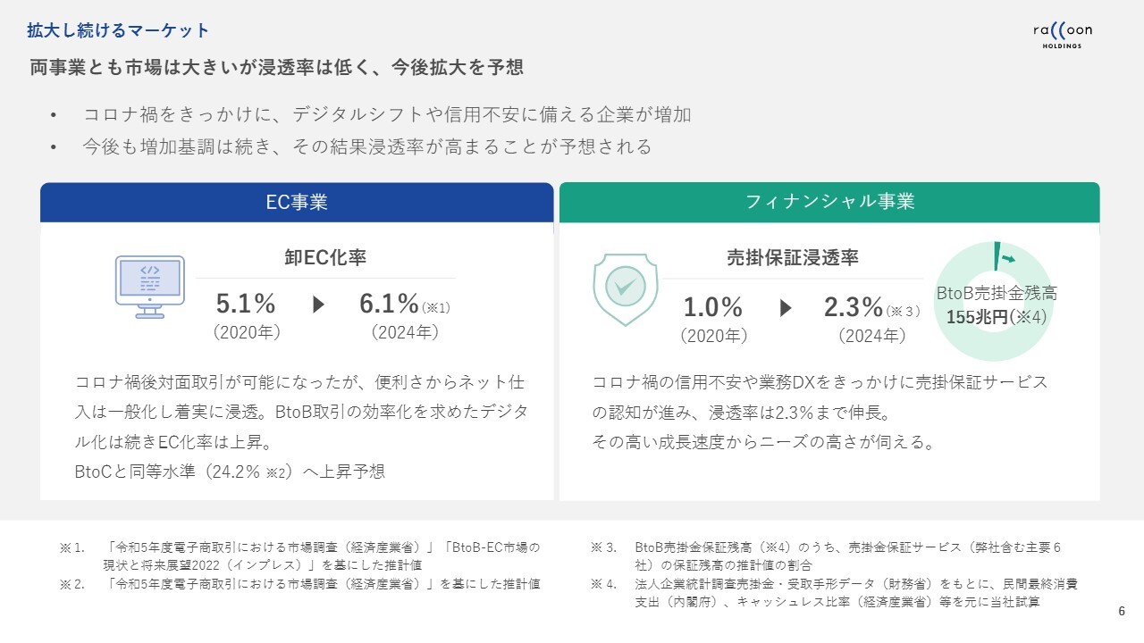Click page number 6
Viewport: 1144px width, 643px height.
[x=1122, y=612]
